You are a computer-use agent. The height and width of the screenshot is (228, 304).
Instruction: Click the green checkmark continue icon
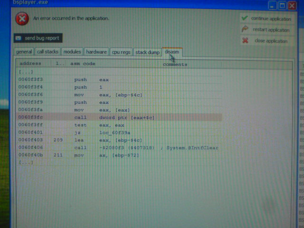click(x=245, y=18)
